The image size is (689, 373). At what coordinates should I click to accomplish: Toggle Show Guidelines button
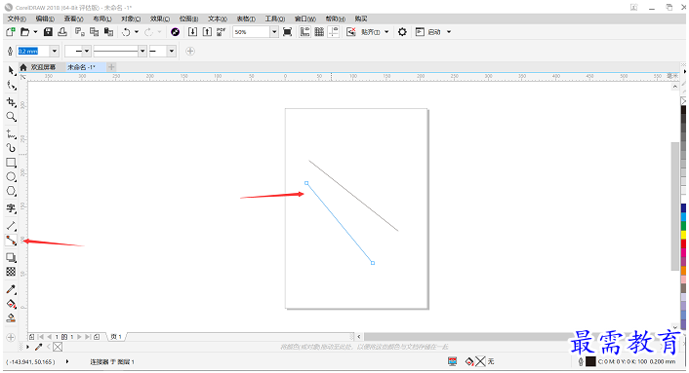point(334,32)
